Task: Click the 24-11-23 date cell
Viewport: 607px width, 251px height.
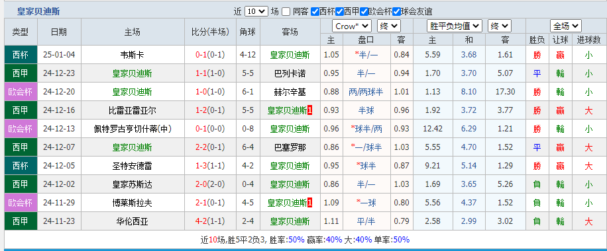Action: point(59,222)
